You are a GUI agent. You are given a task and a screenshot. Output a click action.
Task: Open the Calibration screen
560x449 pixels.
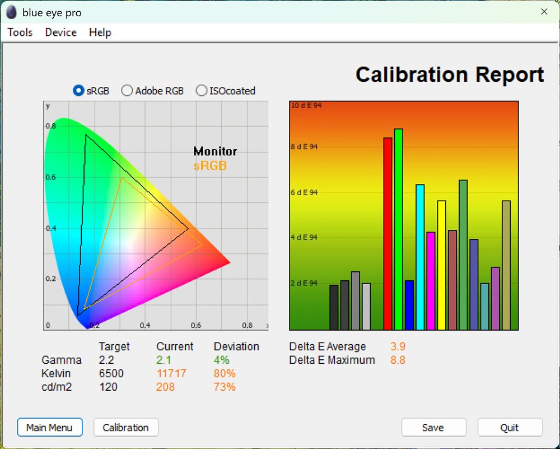click(125, 427)
